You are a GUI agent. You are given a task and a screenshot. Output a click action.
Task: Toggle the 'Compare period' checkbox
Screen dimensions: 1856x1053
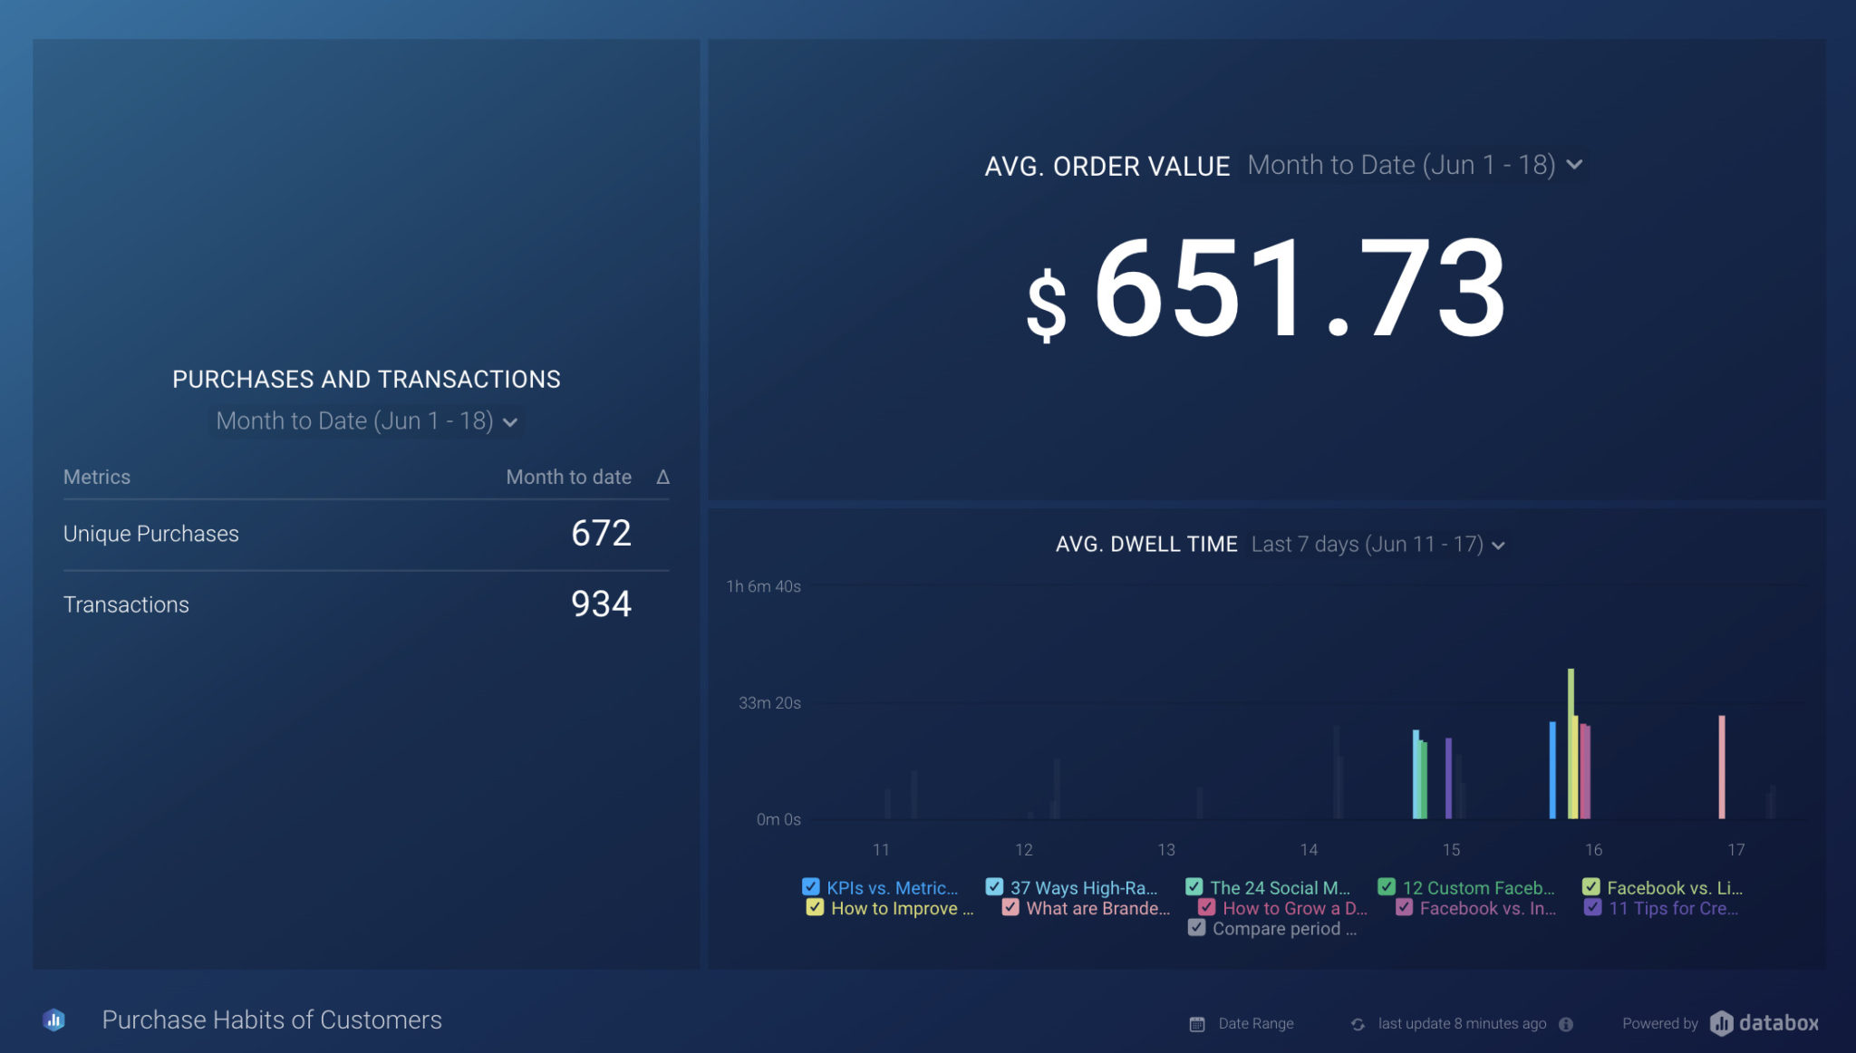click(x=1195, y=928)
